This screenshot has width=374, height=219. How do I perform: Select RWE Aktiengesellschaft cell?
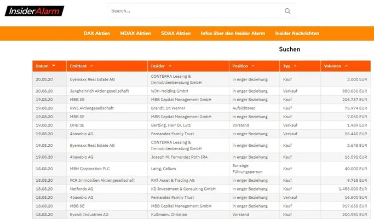click(107, 108)
